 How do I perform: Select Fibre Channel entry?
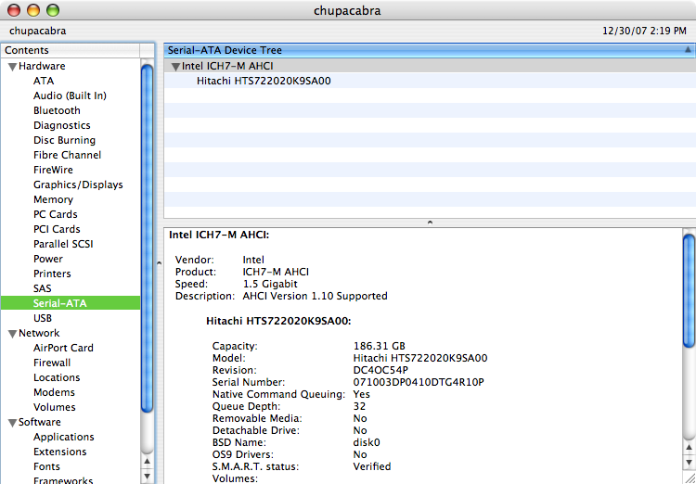[67, 155]
